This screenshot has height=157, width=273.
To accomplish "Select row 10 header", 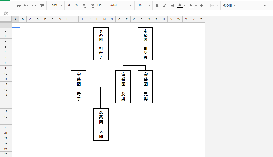I will (x=6, y=74).
